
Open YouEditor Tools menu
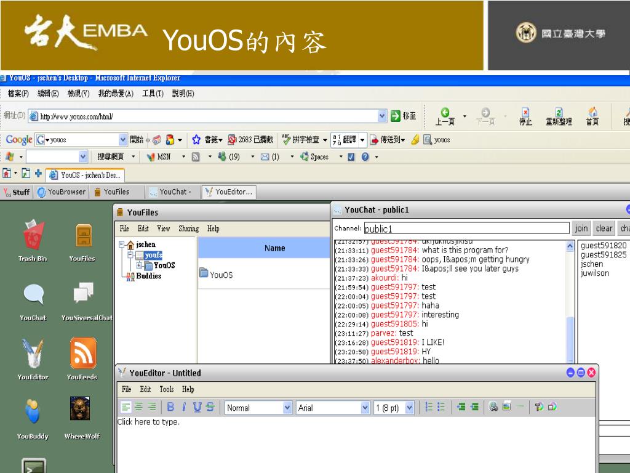coord(167,389)
